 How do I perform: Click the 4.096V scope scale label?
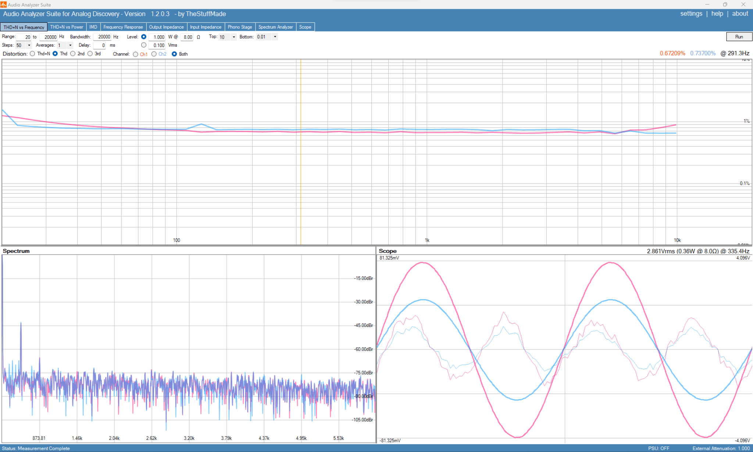pyautogui.click(x=743, y=258)
